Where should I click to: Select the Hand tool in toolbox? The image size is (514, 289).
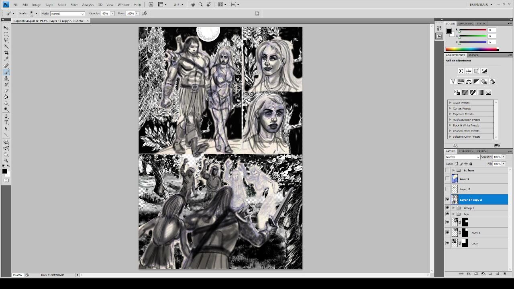[6, 154]
